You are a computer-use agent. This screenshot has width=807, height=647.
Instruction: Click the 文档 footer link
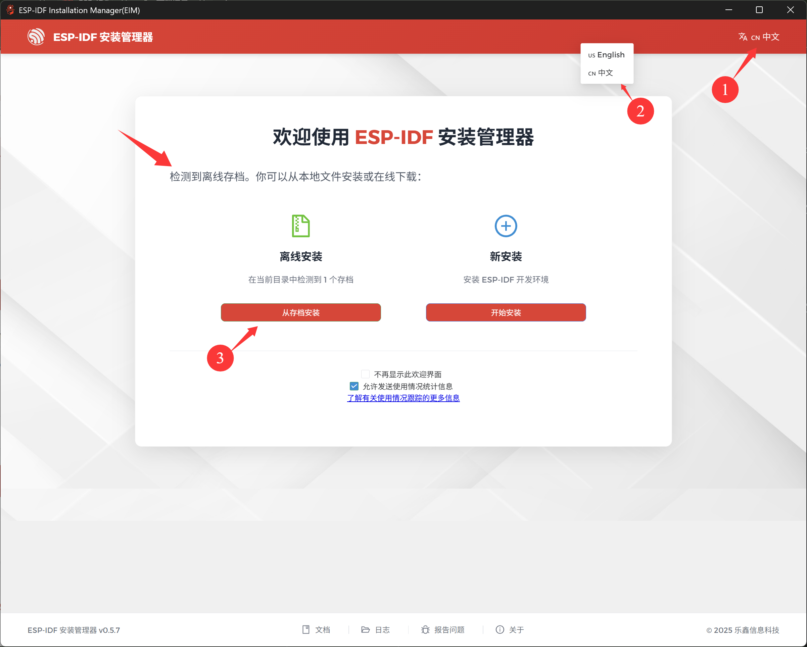316,630
